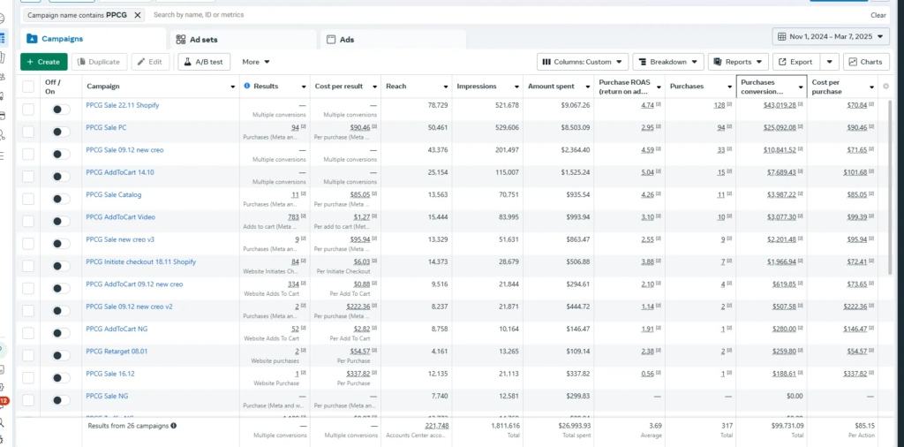The image size is (904, 447).
Task: Click the $1.27 cost per result value
Action: tap(361, 216)
